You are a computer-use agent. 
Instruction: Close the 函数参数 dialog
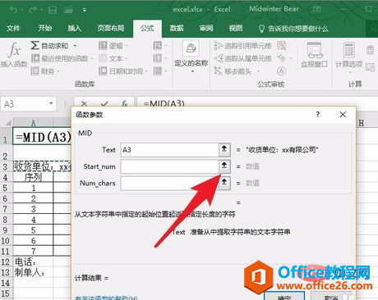pos(343,115)
